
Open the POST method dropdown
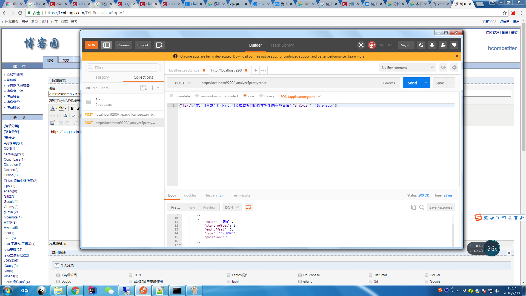(183, 83)
